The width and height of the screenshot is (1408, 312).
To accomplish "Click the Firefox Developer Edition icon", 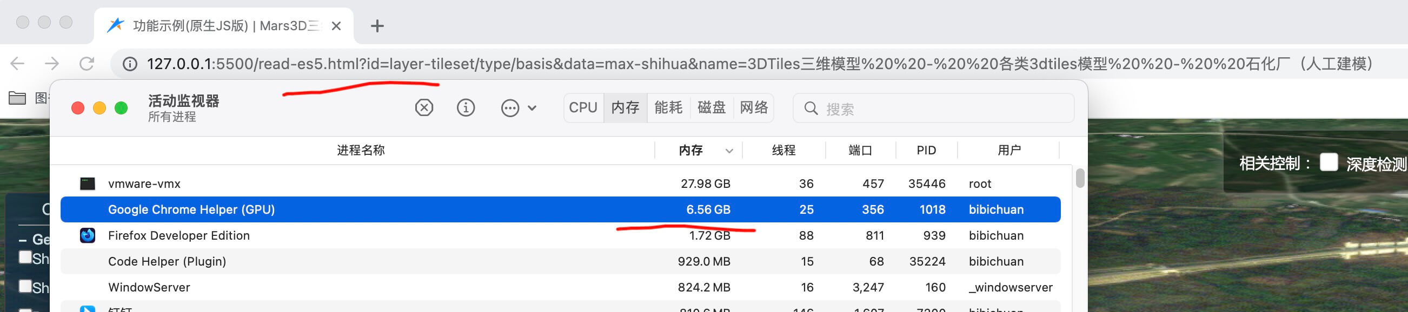I will pos(88,236).
